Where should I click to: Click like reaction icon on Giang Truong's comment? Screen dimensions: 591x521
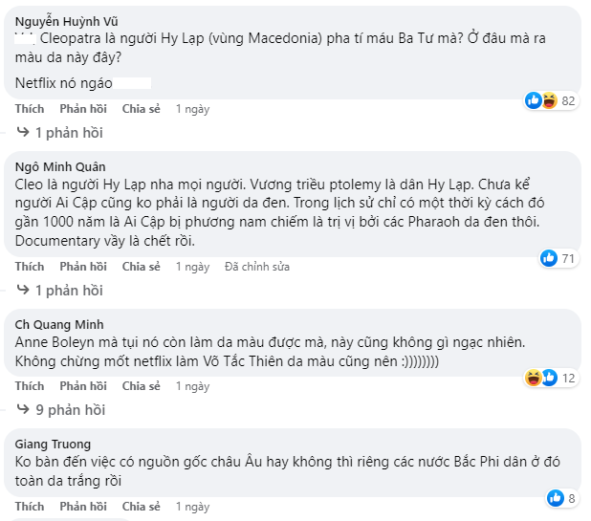(x=555, y=497)
